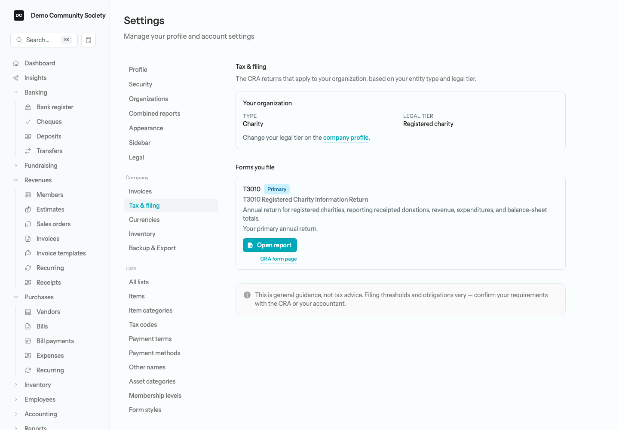Open Membership levels settings

[171, 396]
